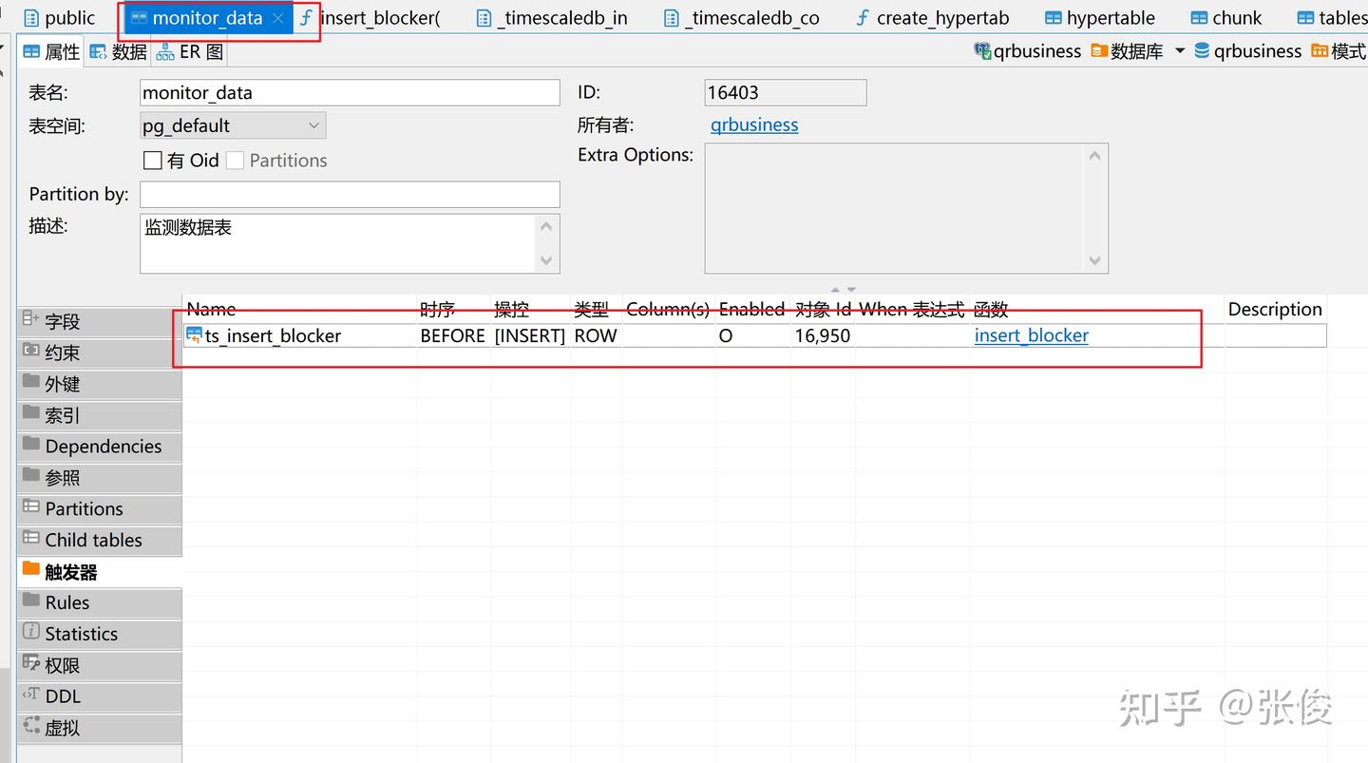The height and width of the screenshot is (763, 1368).
Task: Collapse the upper properties area with the divider arrow
Action: tap(836, 290)
